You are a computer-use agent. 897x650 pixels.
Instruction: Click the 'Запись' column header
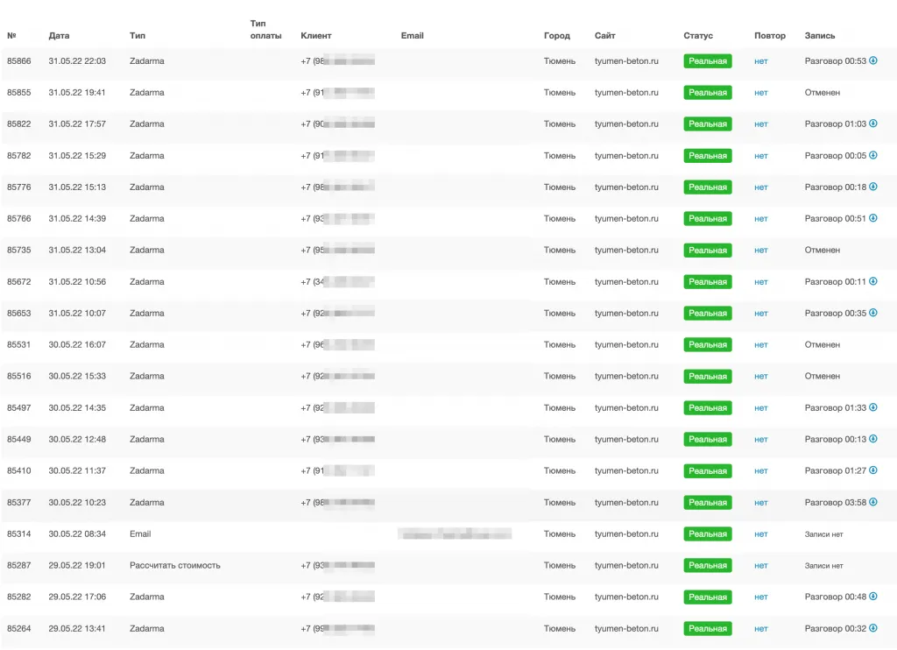pyautogui.click(x=819, y=36)
